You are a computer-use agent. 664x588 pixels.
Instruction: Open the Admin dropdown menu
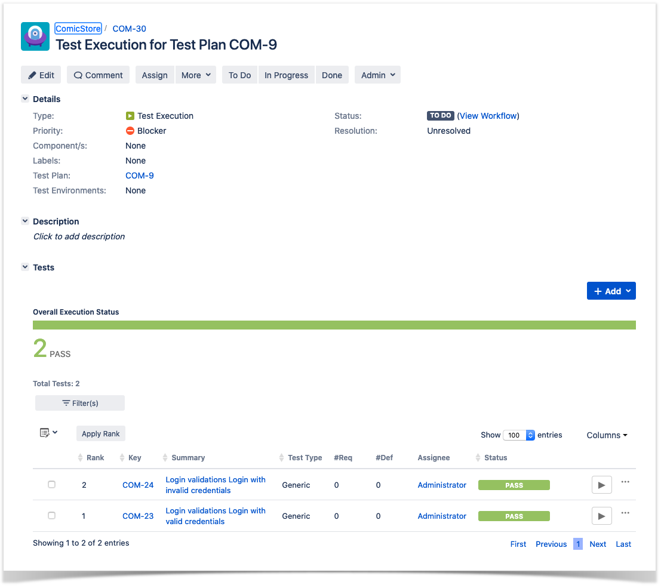[378, 75]
